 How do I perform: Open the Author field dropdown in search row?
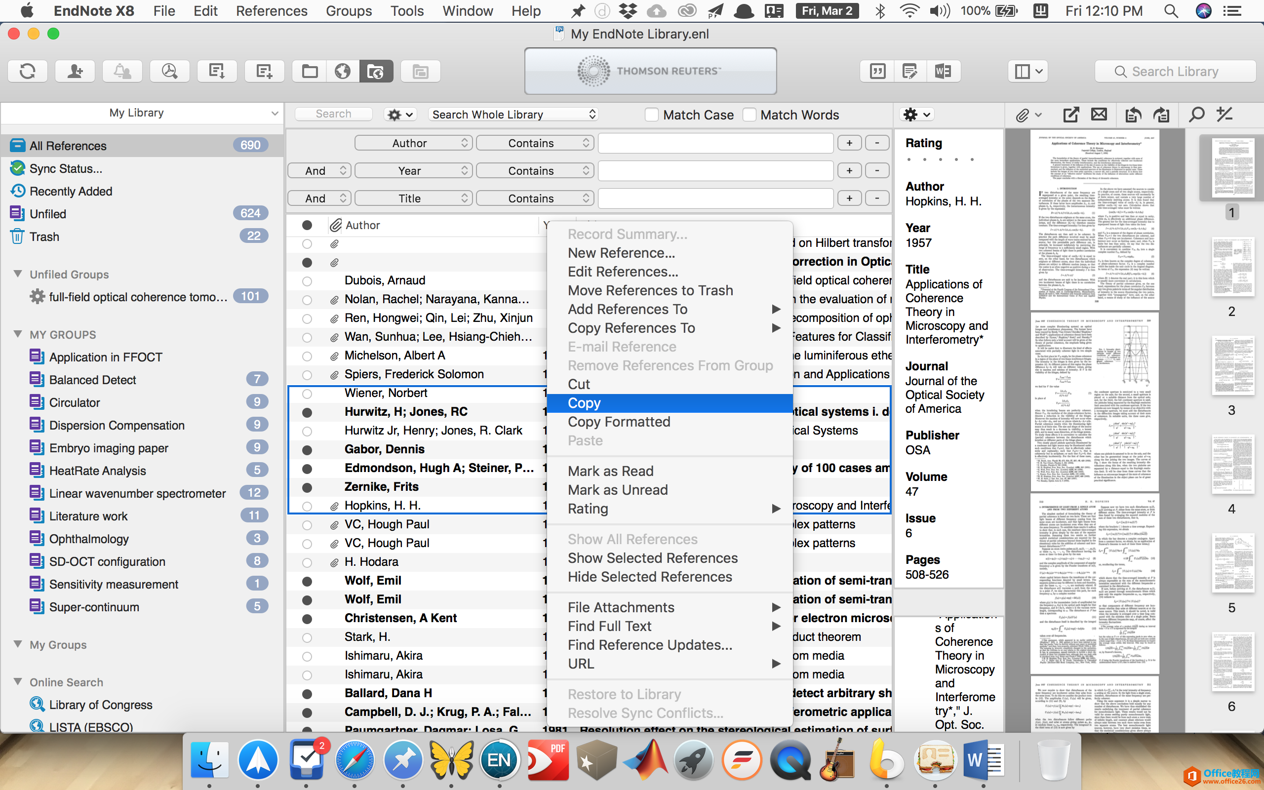413,143
